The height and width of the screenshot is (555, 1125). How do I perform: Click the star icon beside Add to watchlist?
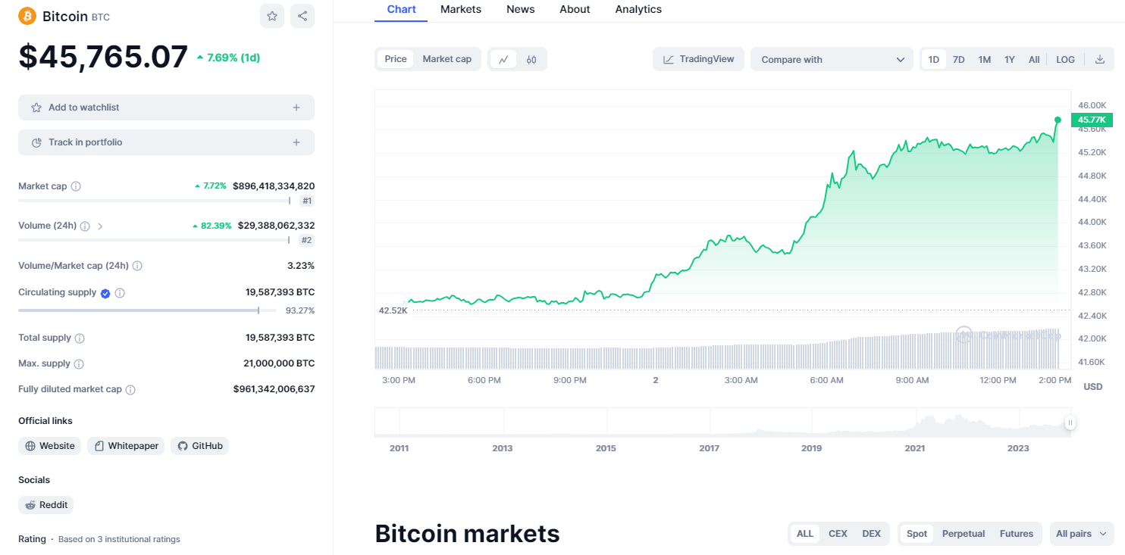pos(36,108)
